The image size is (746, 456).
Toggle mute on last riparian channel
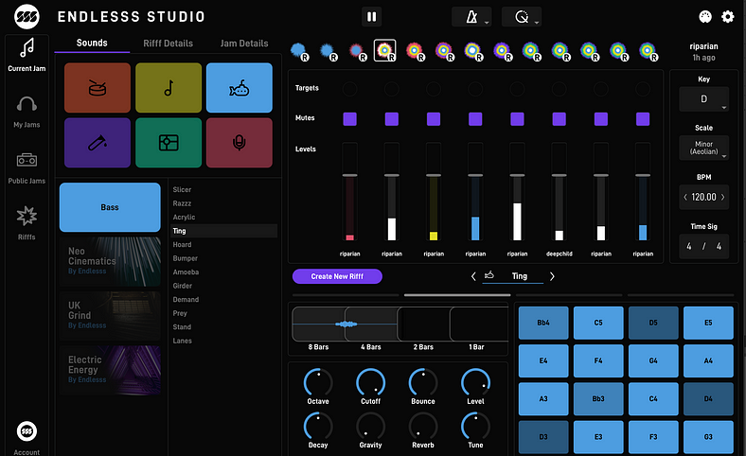(x=643, y=119)
